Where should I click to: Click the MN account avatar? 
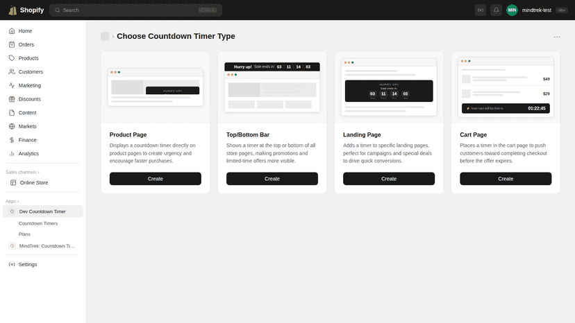coord(512,10)
